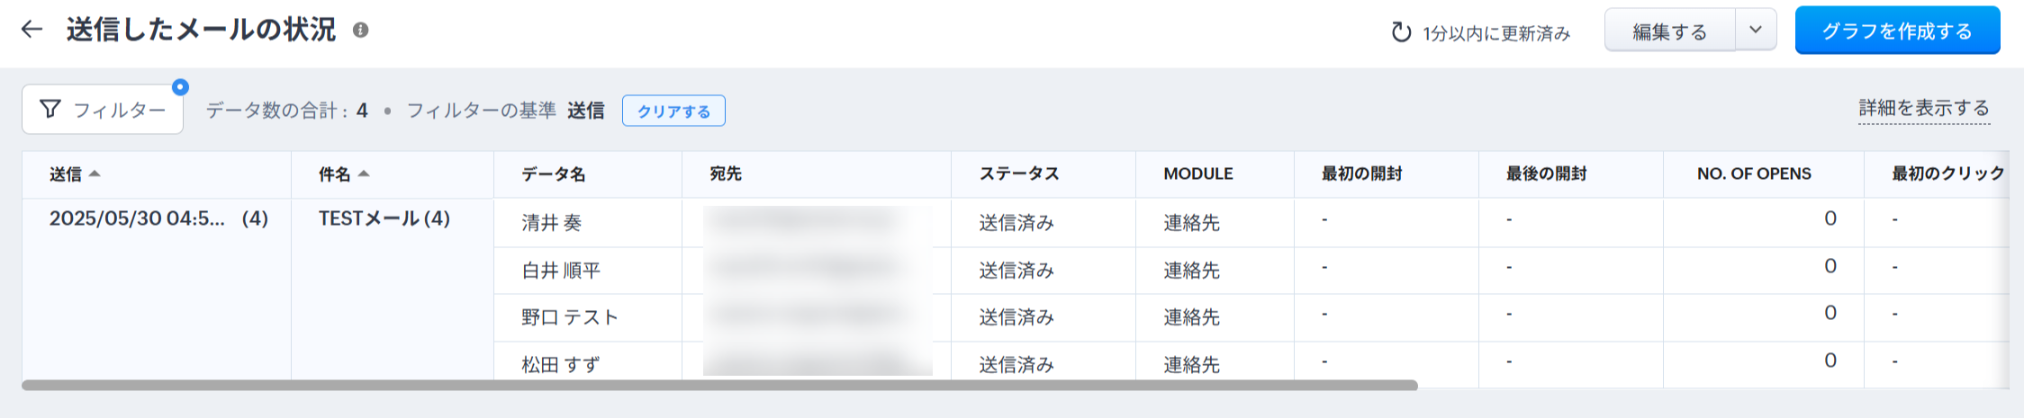Click the info icon beside the title

(360, 30)
